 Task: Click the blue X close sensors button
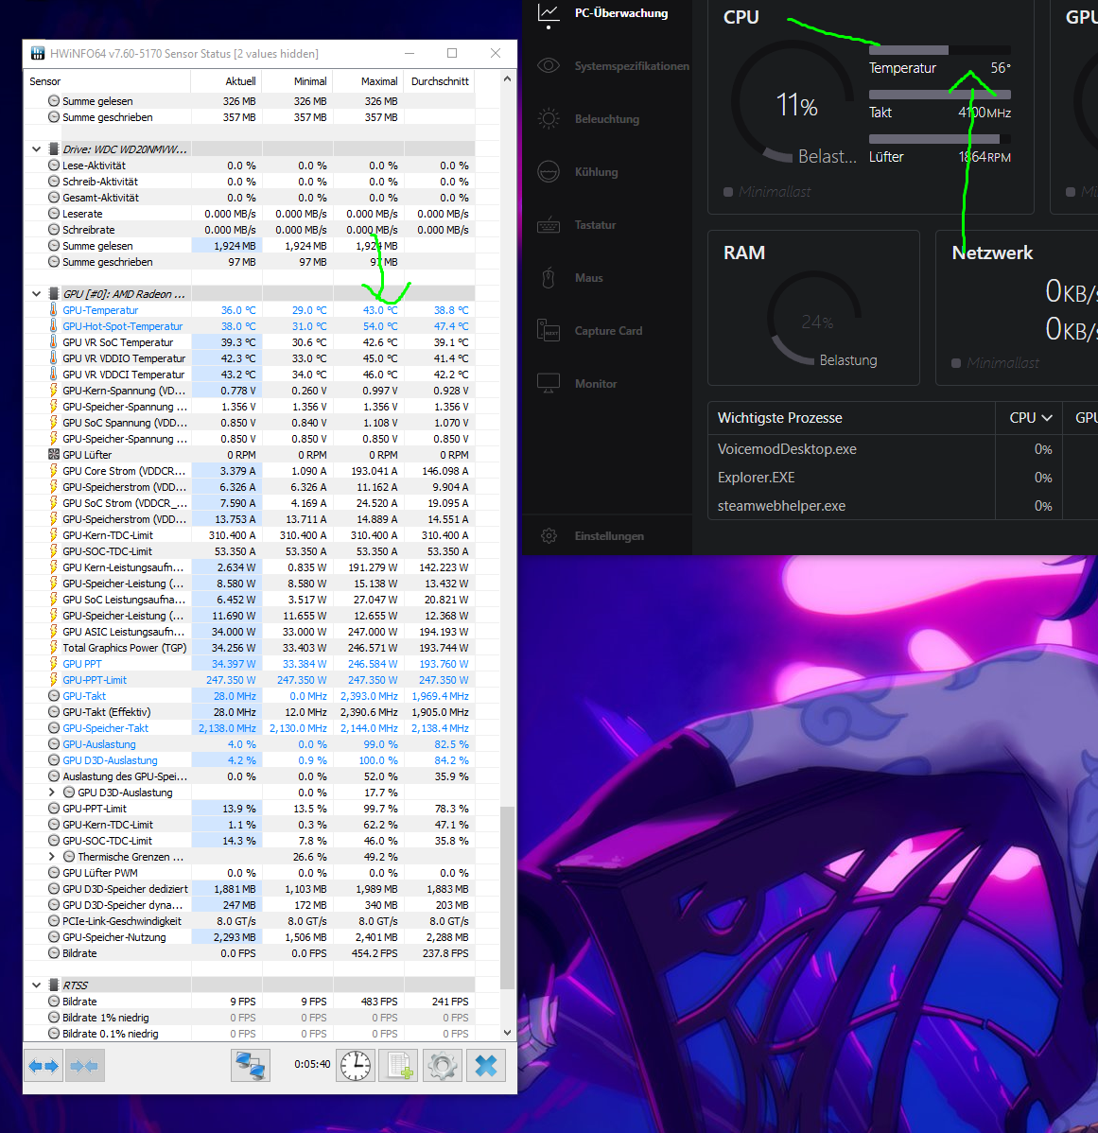pos(486,1065)
